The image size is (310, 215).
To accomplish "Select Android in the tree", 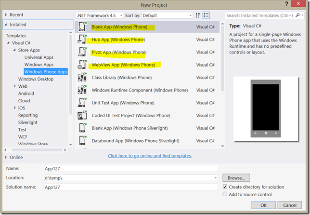I will (26, 94).
